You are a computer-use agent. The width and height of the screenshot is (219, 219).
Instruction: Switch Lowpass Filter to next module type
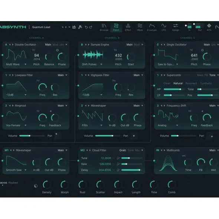pos(13,75)
